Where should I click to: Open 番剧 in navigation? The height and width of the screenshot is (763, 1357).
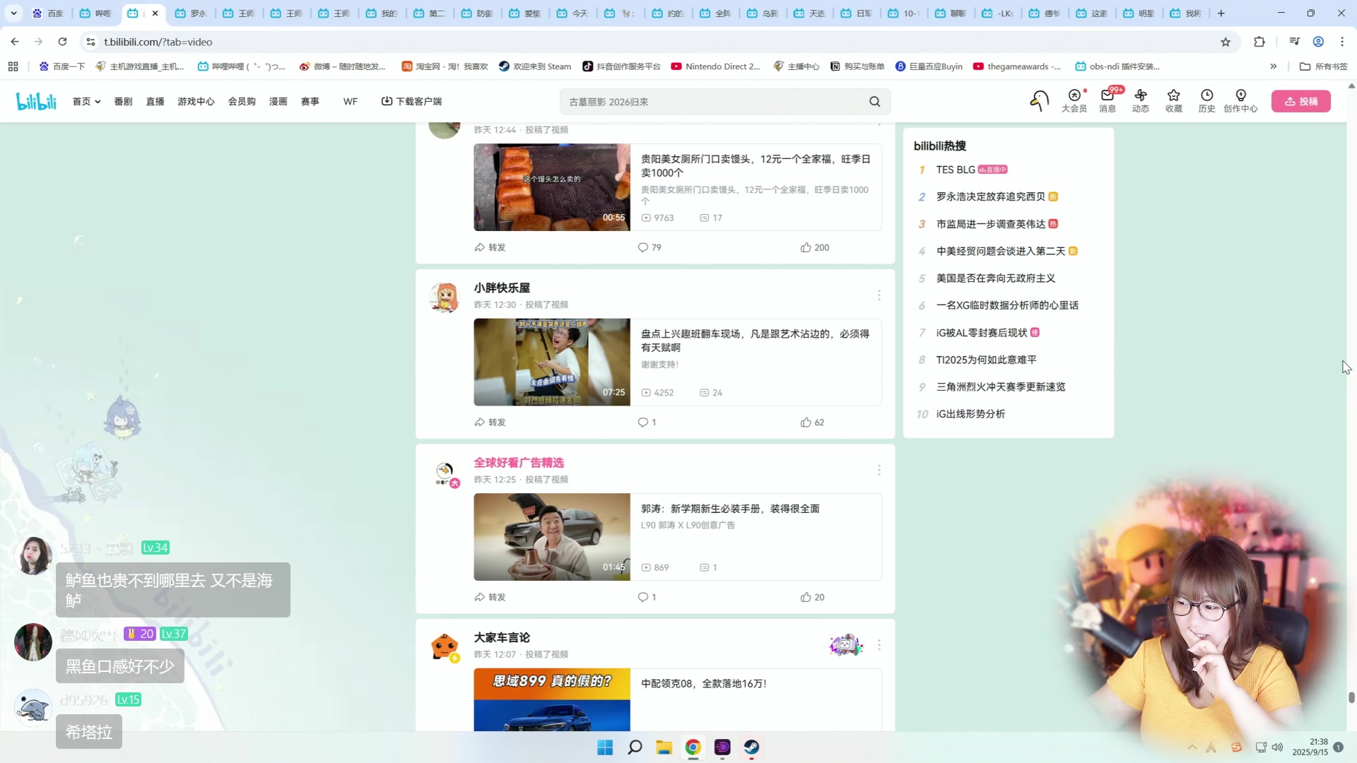(x=123, y=102)
